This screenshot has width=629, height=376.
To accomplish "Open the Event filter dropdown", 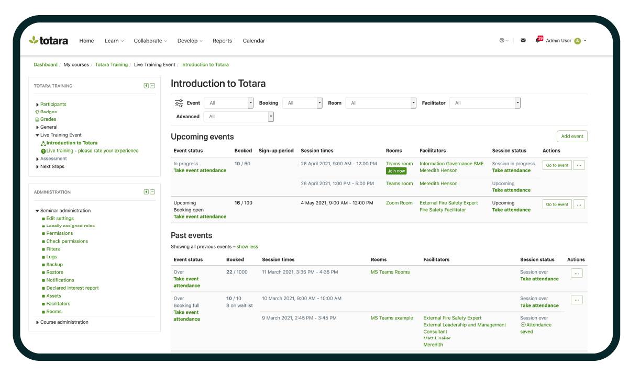I will tap(229, 103).
